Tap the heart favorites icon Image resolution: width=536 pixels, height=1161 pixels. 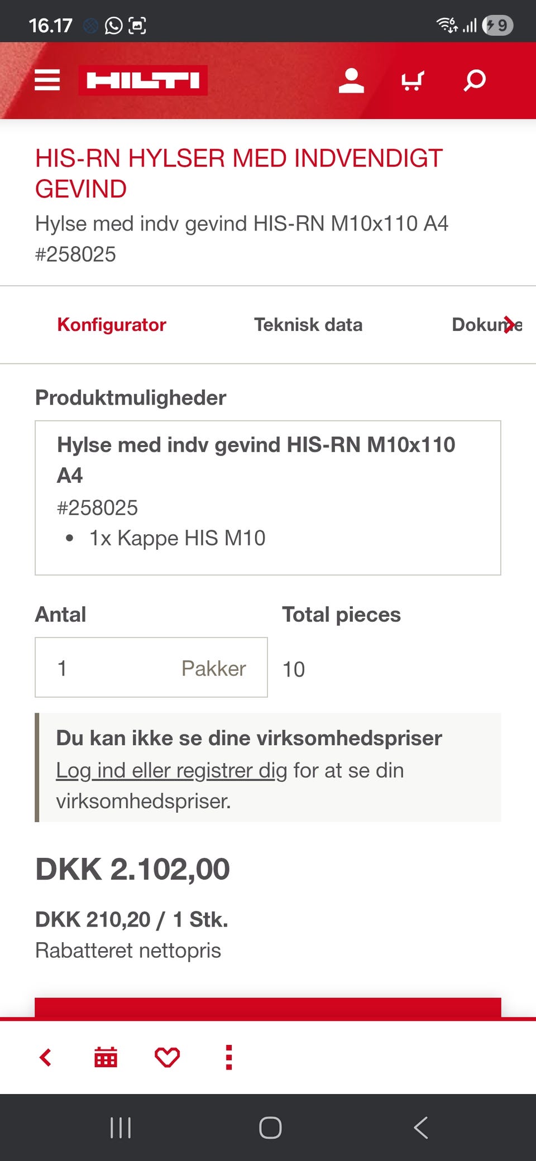pyautogui.click(x=167, y=1057)
